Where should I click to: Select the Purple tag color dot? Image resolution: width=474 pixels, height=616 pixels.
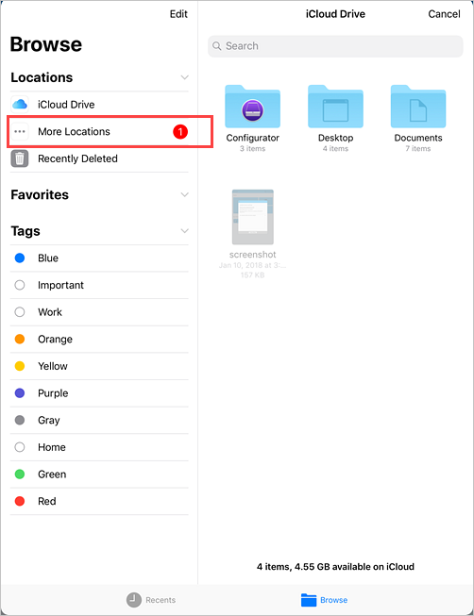[x=20, y=393]
